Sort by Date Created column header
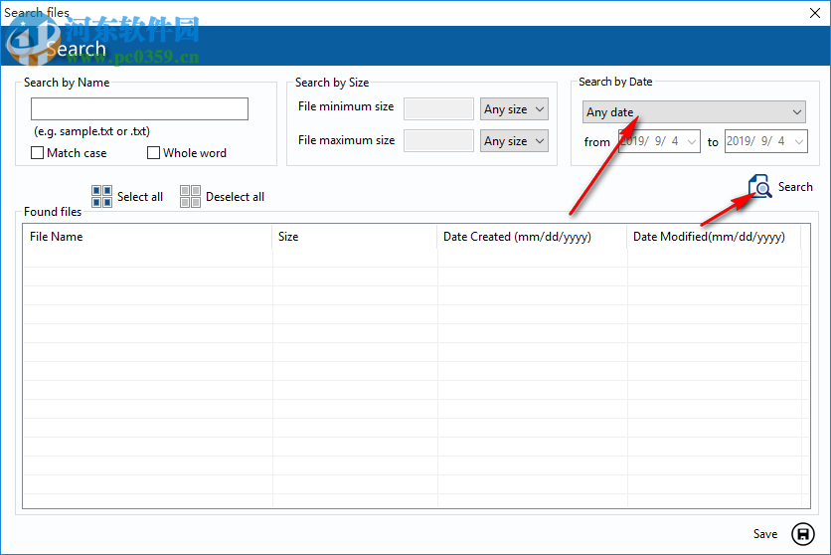 (x=532, y=237)
